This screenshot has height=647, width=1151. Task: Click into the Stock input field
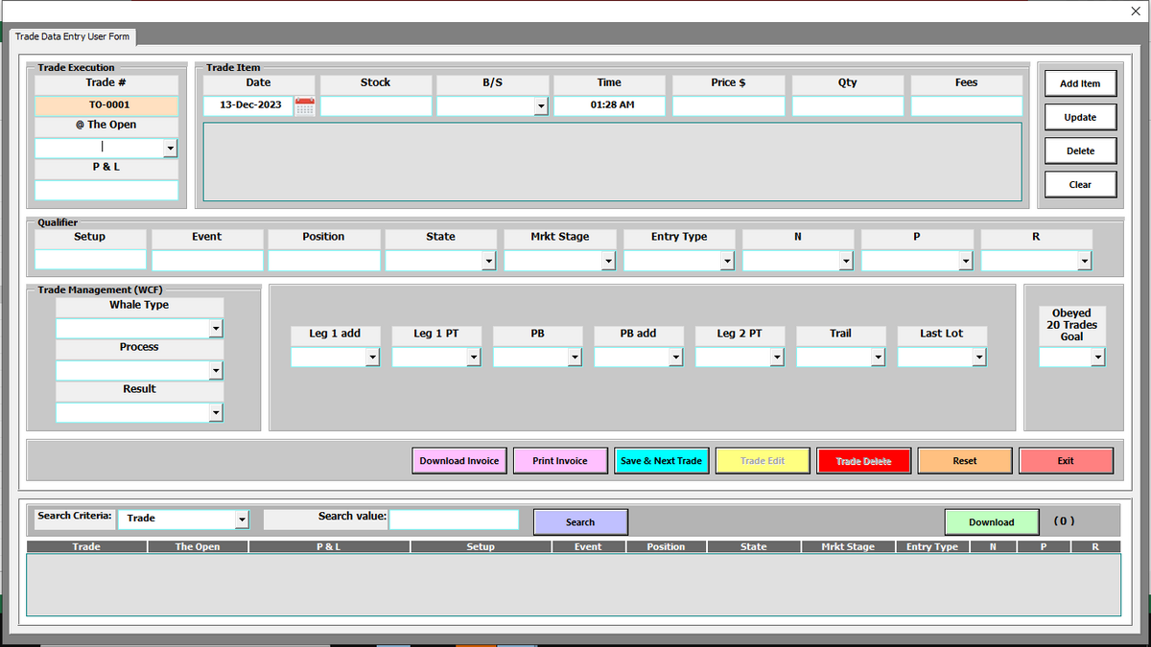pos(376,105)
